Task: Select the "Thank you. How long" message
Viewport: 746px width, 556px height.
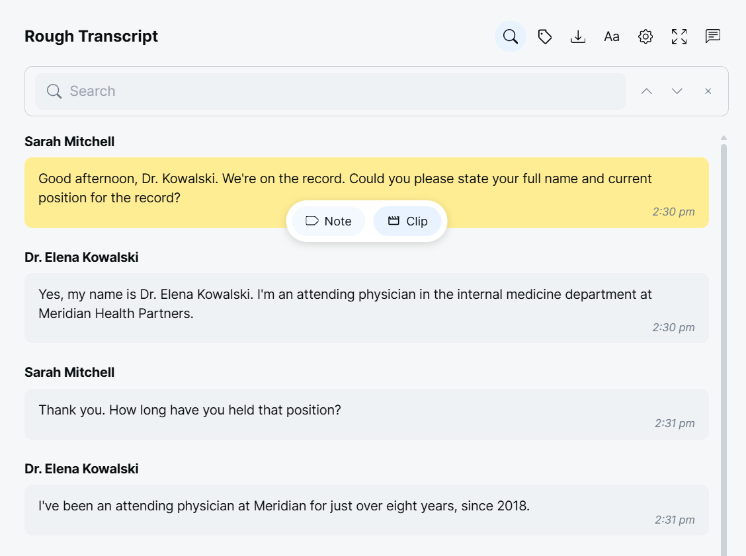Action: (366, 415)
